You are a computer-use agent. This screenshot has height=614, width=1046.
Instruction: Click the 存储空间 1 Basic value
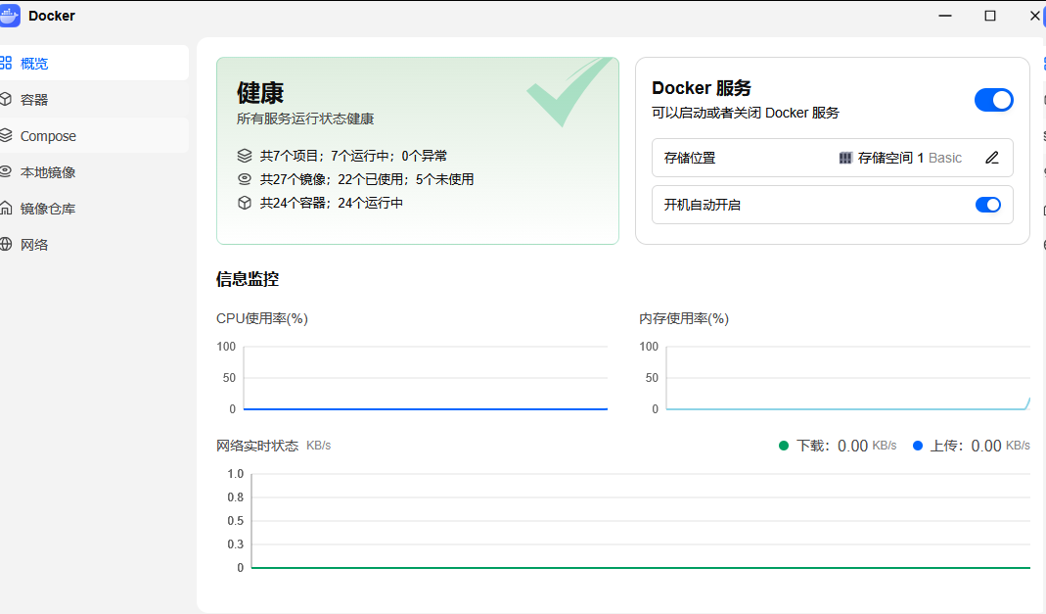click(x=909, y=159)
